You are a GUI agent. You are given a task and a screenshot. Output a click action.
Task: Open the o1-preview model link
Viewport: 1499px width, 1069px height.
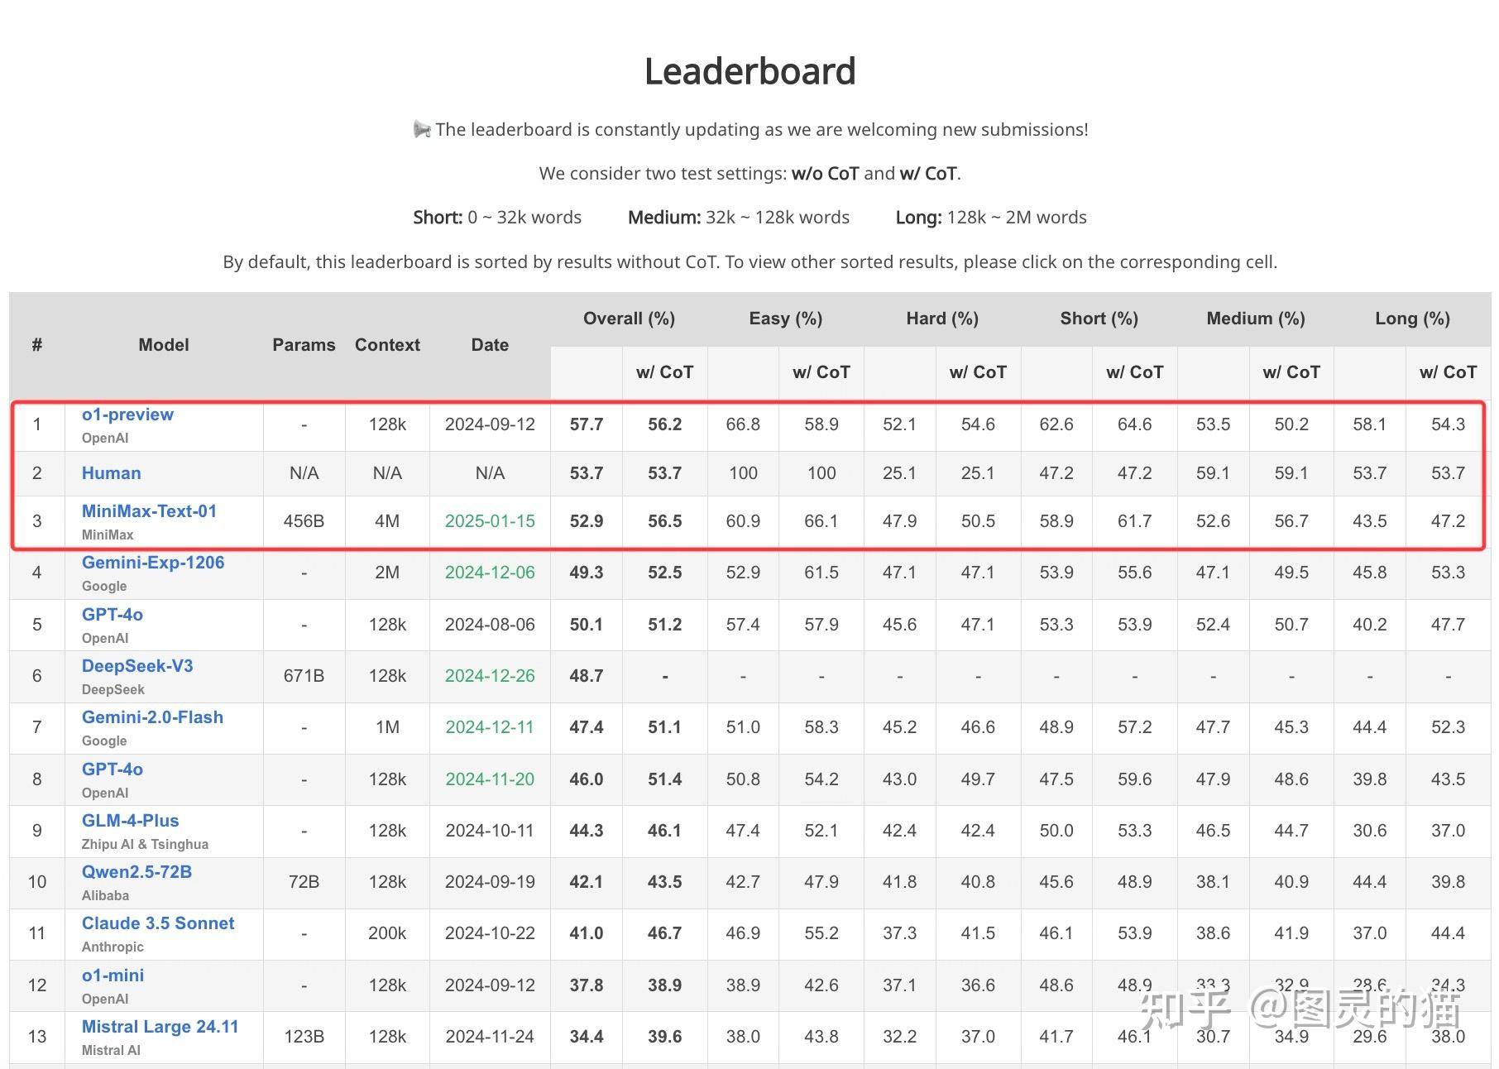point(127,415)
